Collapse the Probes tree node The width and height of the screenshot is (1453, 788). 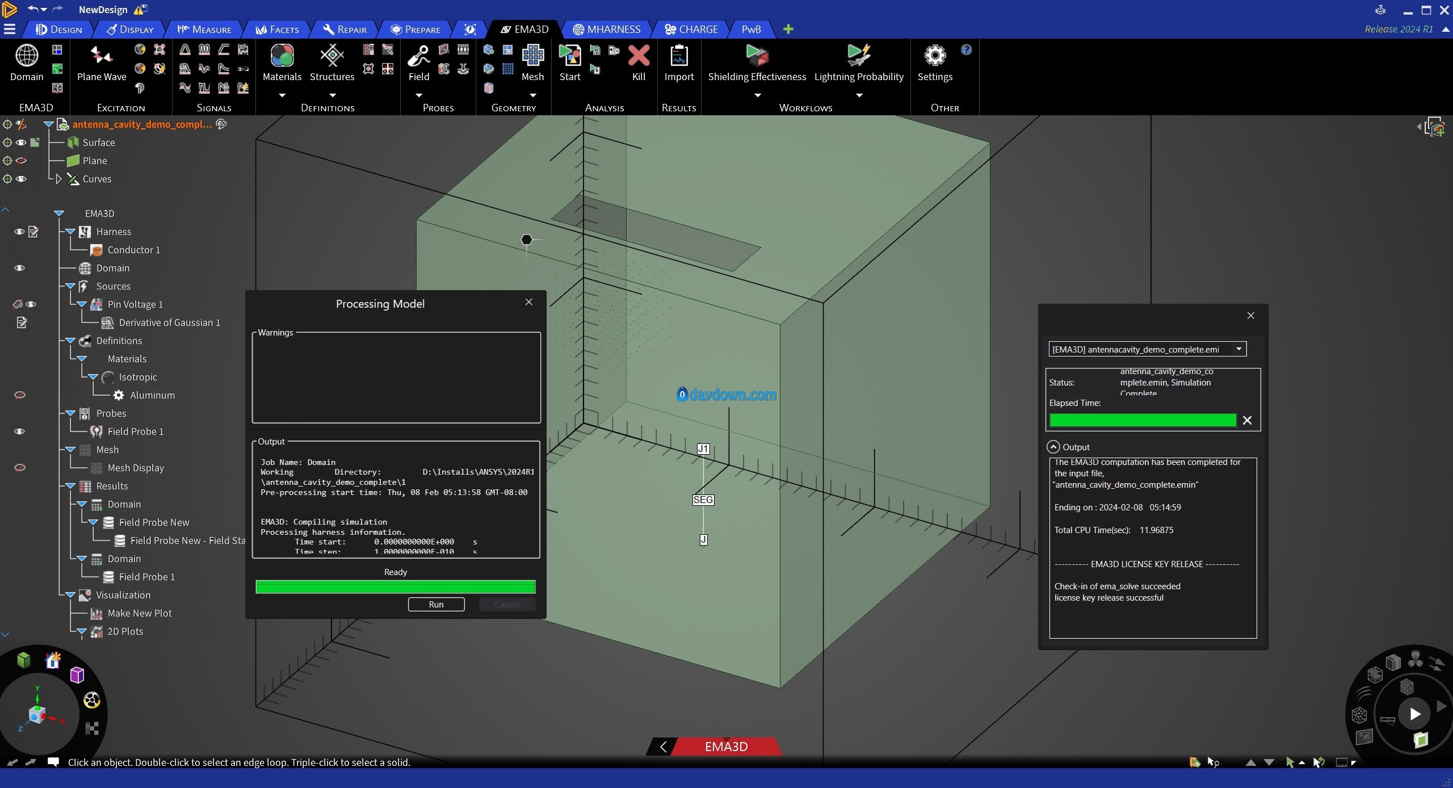point(70,413)
